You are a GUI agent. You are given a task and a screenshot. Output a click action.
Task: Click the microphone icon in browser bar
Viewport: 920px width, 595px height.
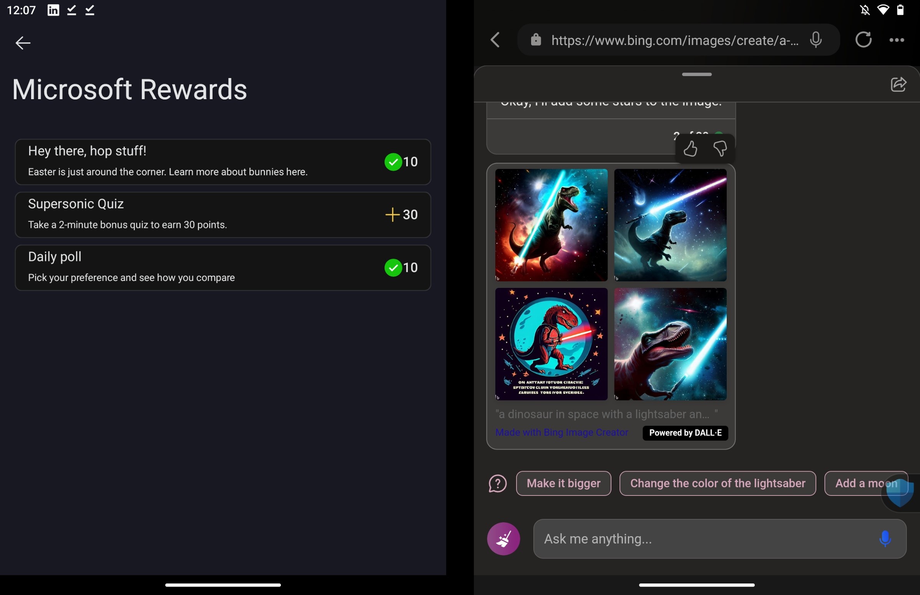pos(815,38)
